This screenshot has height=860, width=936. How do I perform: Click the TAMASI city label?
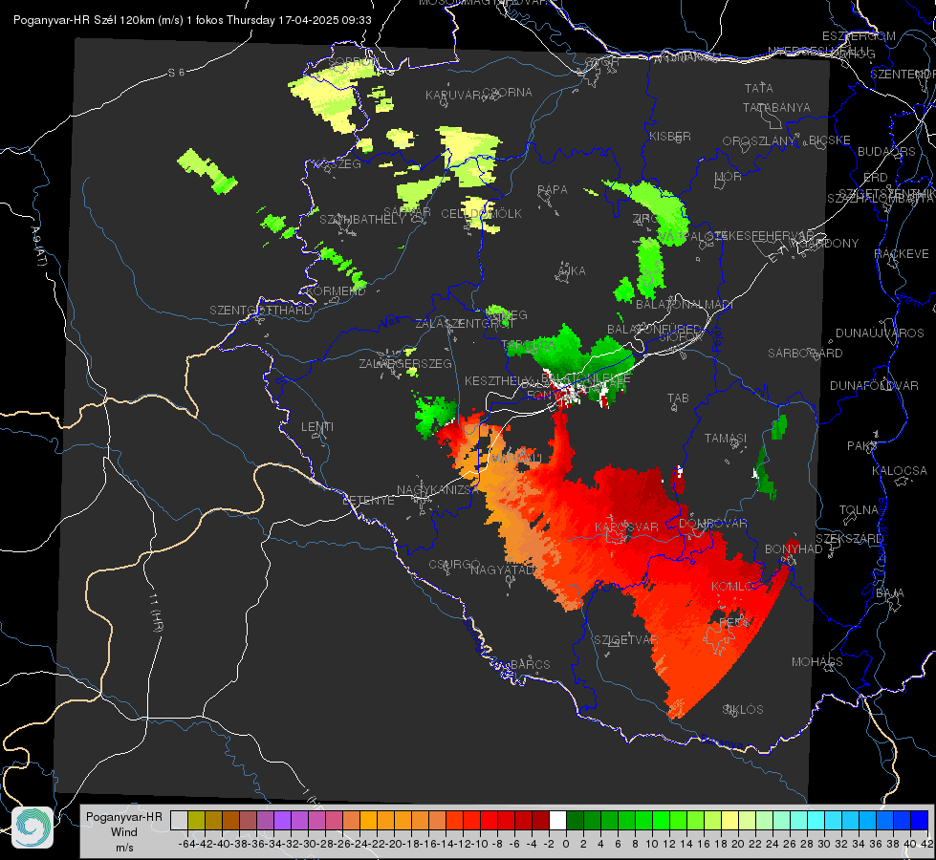pyautogui.click(x=726, y=439)
